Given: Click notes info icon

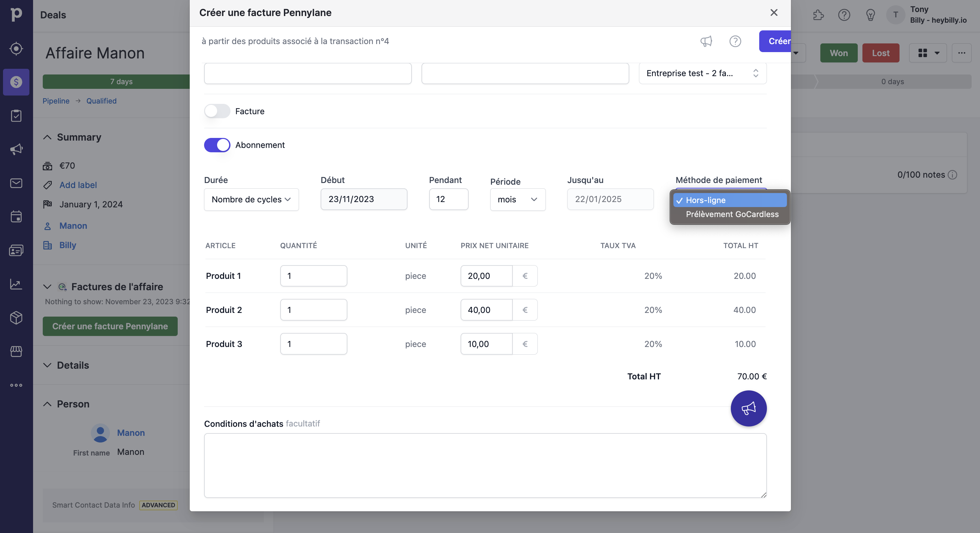Looking at the screenshot, I should click(952, 175).
